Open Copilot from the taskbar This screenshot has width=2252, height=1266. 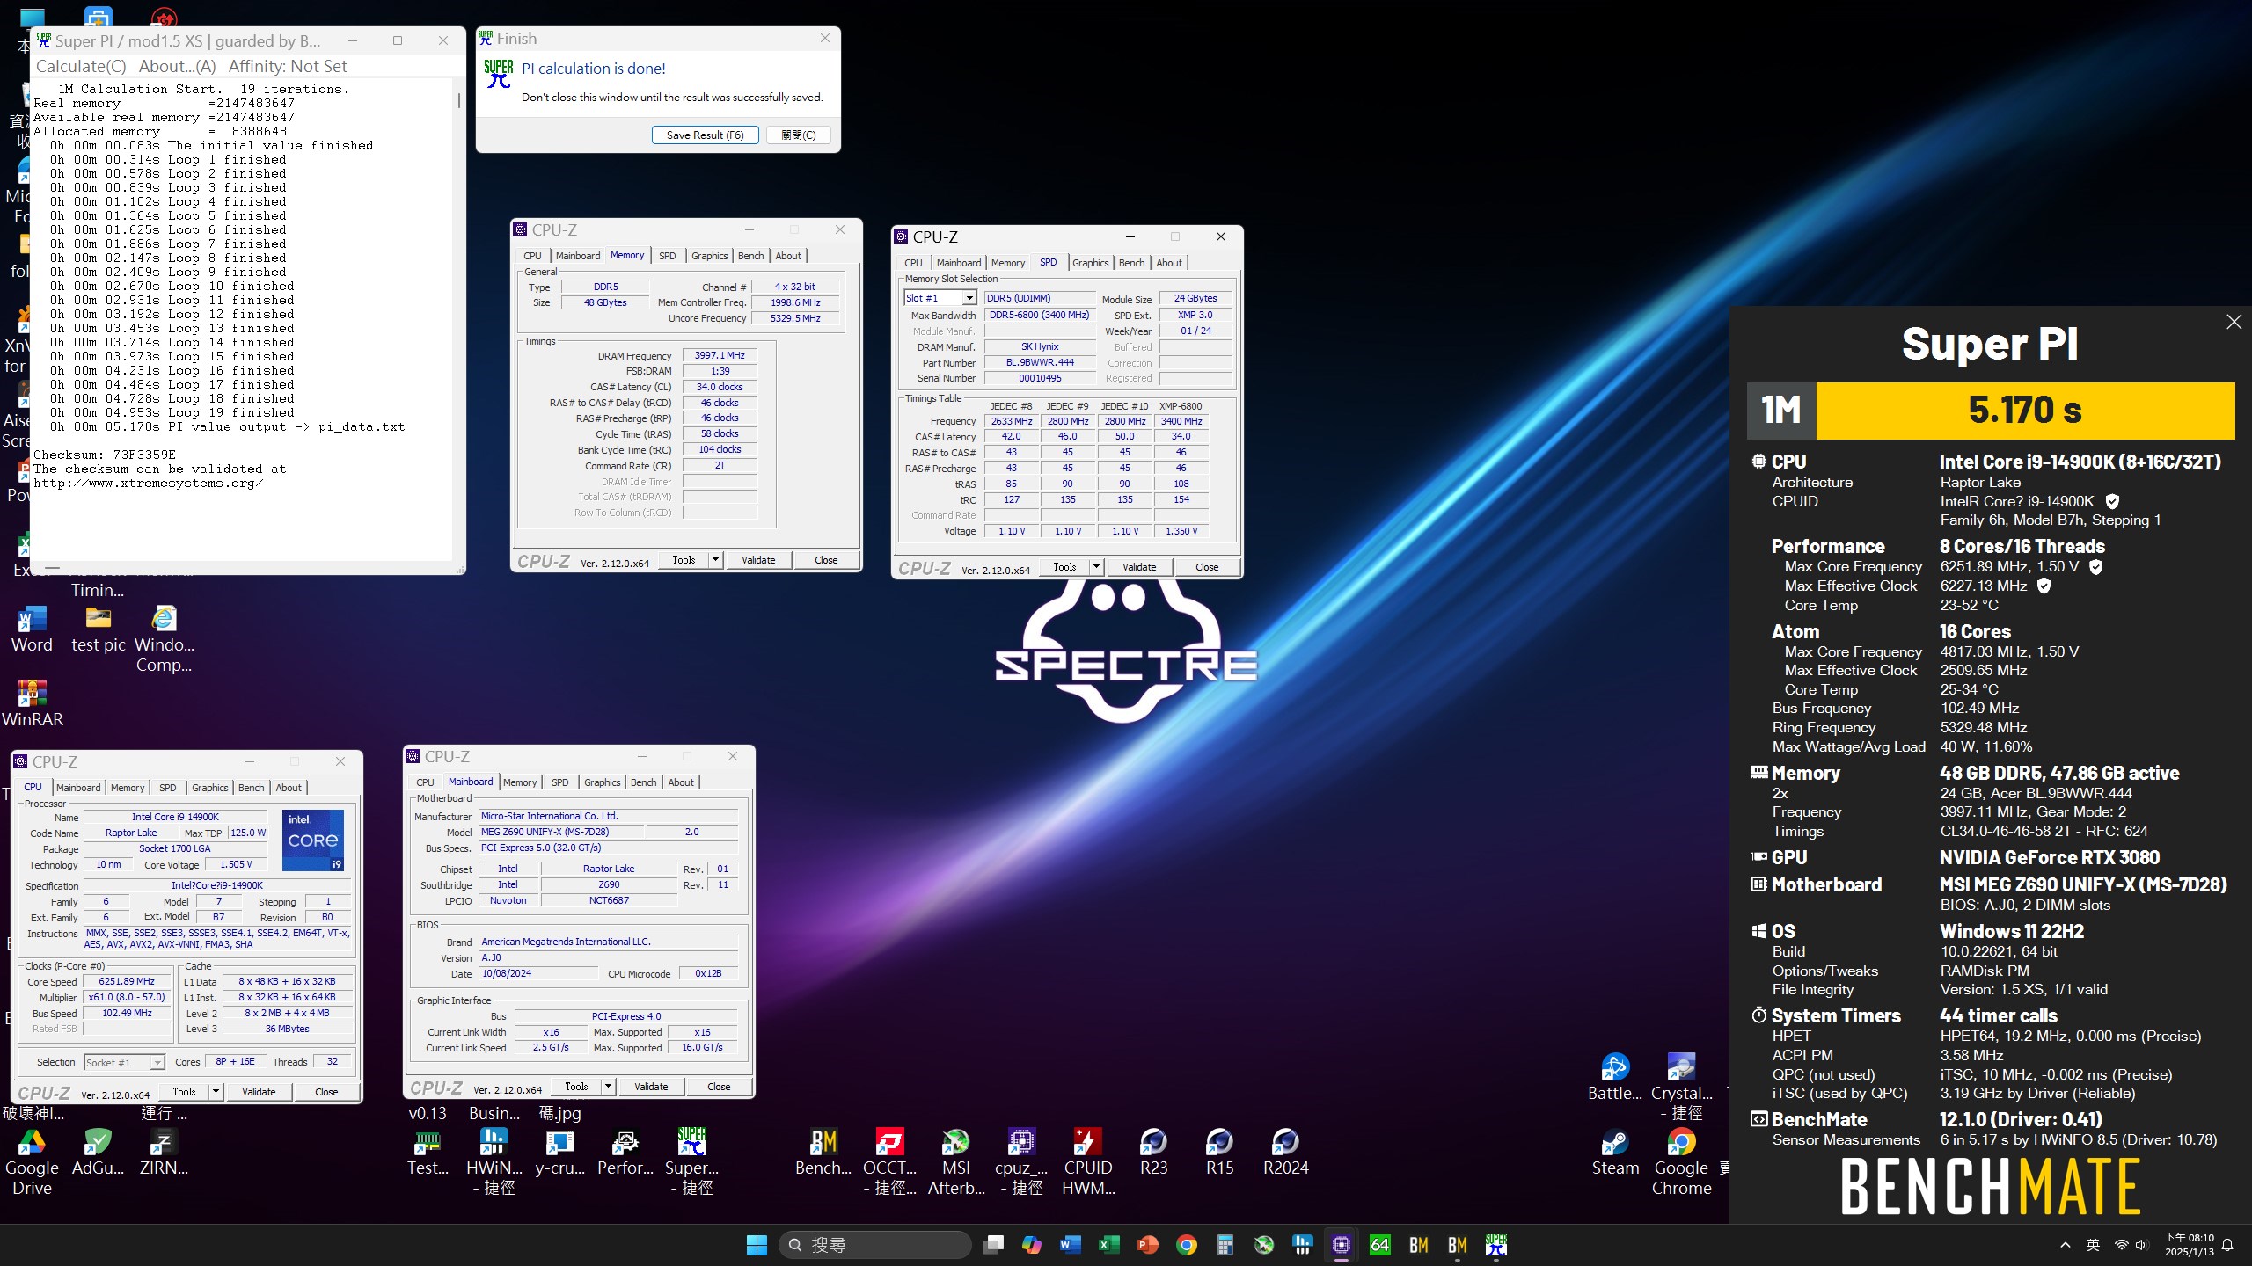1031,1245
